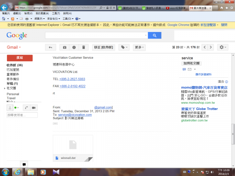Screen dimensions: 235x176
Task: Open the Gmail product switcher dropdown
Action: coord(14,47)
